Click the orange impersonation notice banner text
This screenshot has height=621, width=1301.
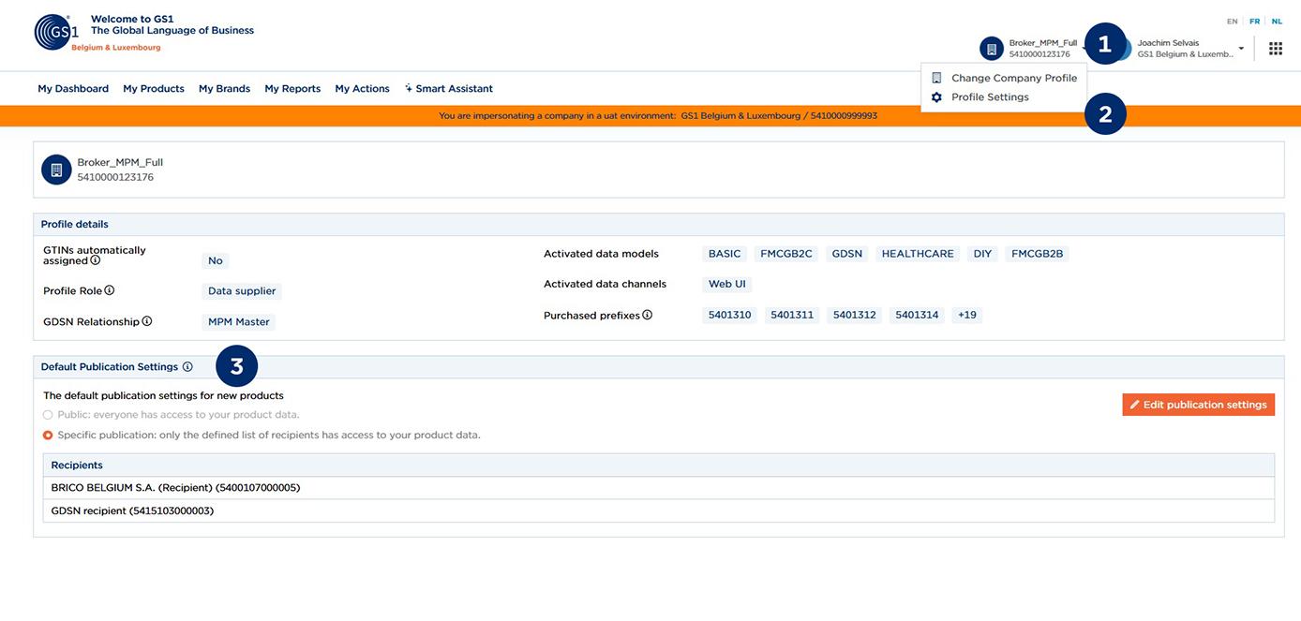658,116
